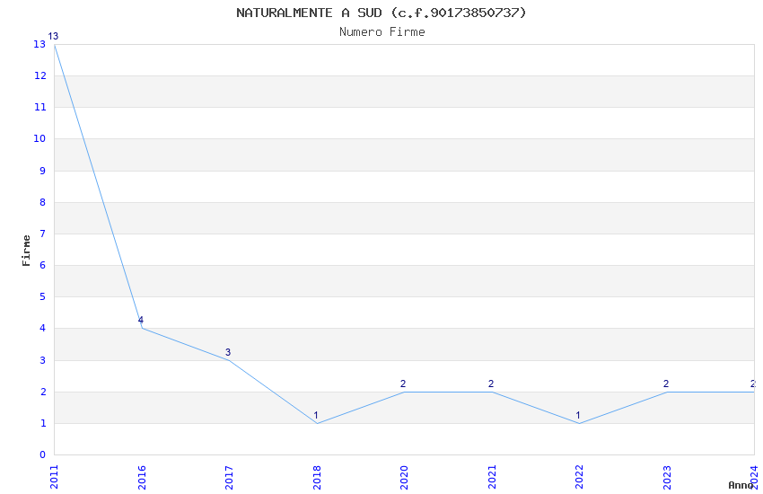Click the subtitle 'Numero Firme'

click(x=382, y=32)
